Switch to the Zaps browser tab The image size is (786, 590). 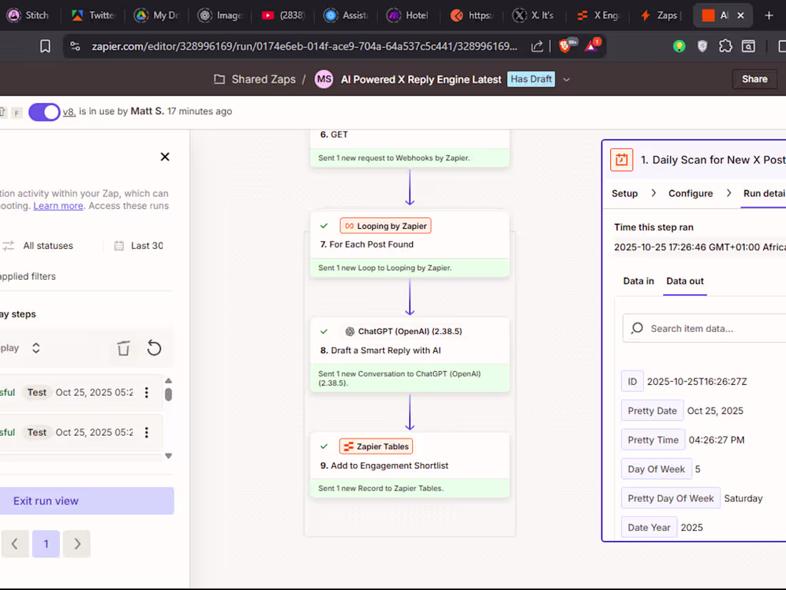pyautogui.click(x=661, y=16)
